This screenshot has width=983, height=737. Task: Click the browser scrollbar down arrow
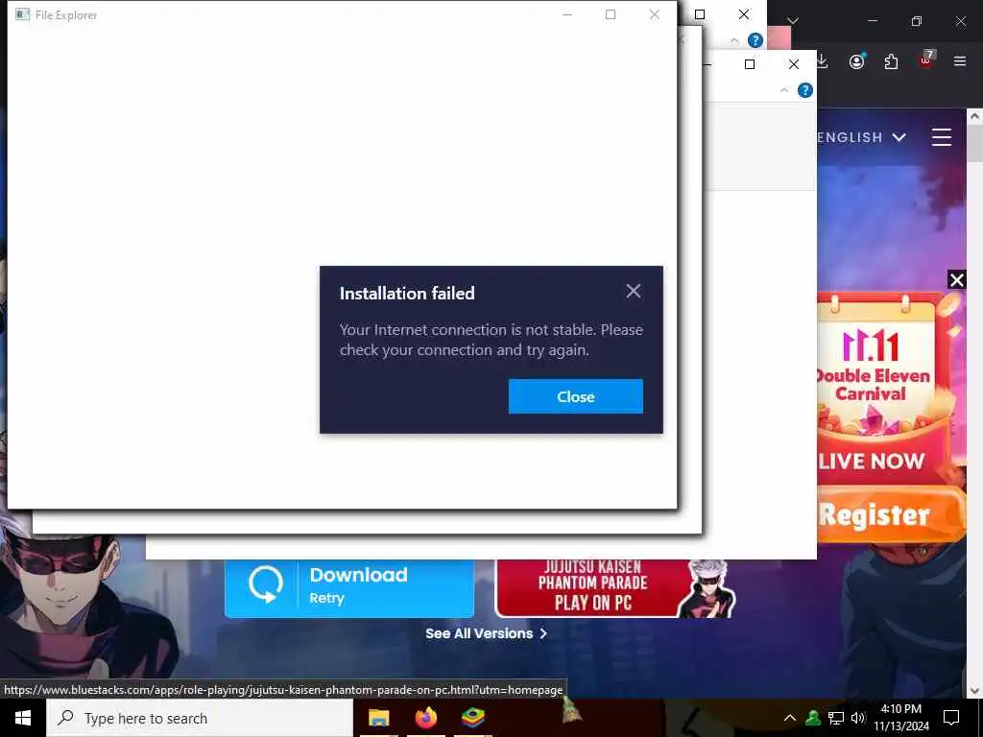974,691
